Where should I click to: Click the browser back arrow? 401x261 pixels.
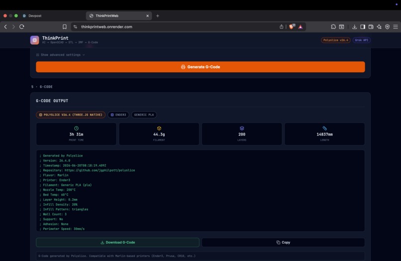[5, 26]
